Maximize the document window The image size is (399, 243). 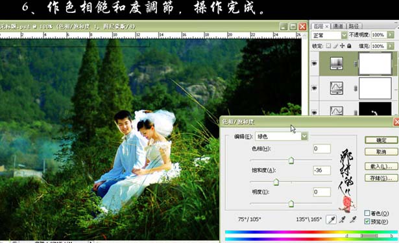click(293, 27)
